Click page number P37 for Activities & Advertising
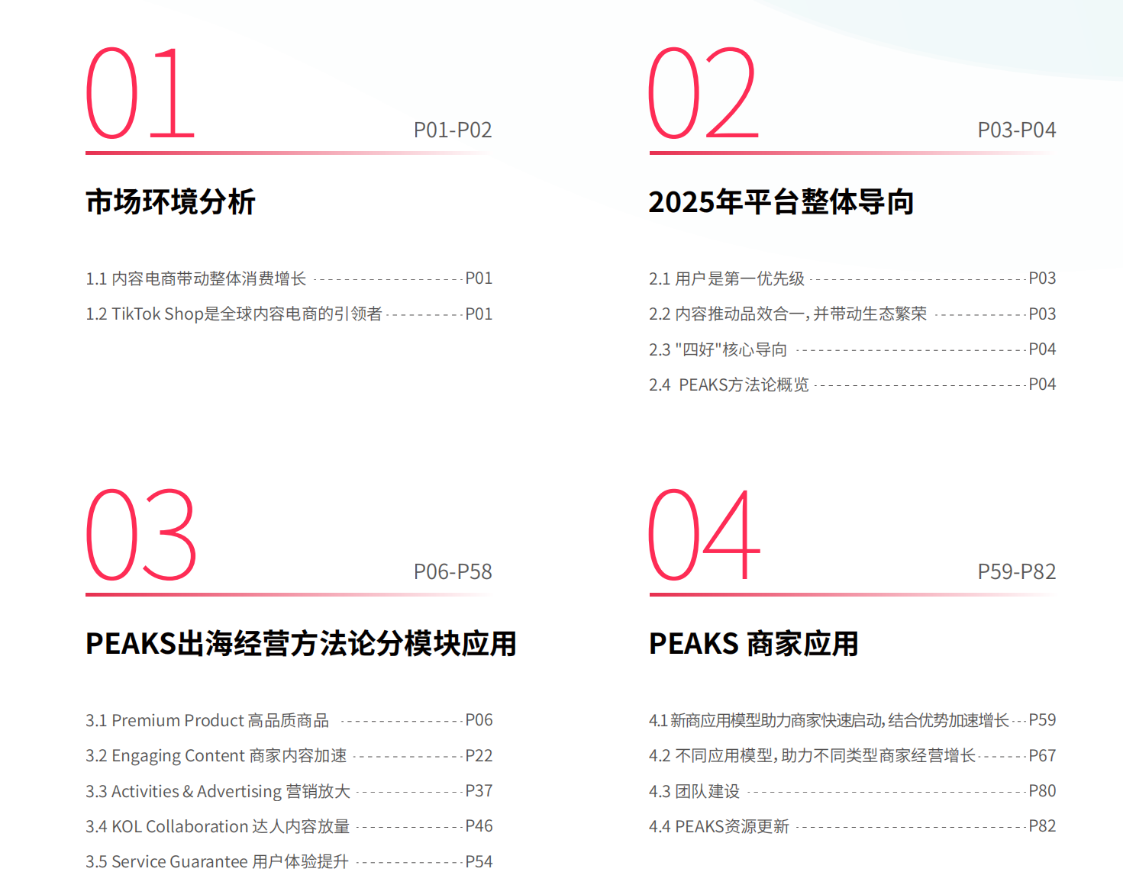The image size is (1123, 888). (x=479, y=791)
